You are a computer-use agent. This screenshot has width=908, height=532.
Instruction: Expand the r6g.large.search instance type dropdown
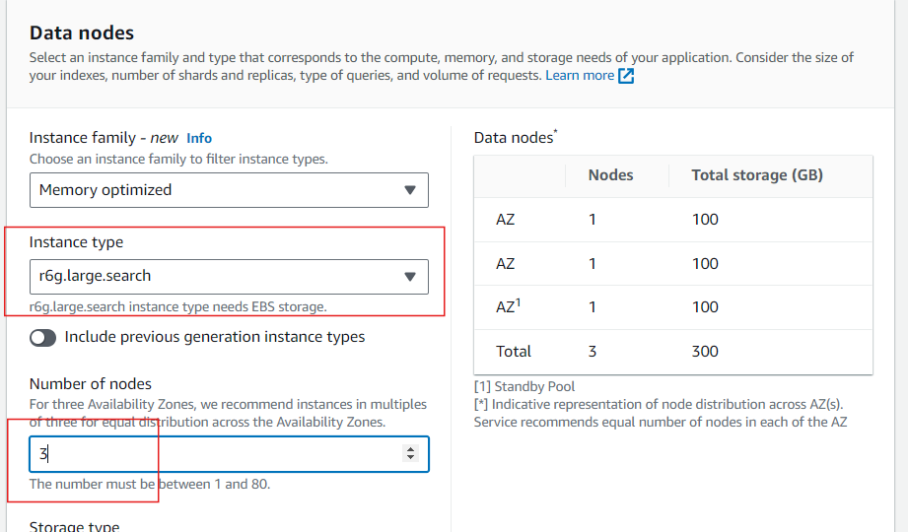[217, 277]
